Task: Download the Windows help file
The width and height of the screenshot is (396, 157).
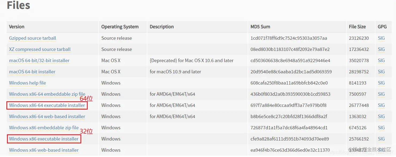Action: click(28, 83)
